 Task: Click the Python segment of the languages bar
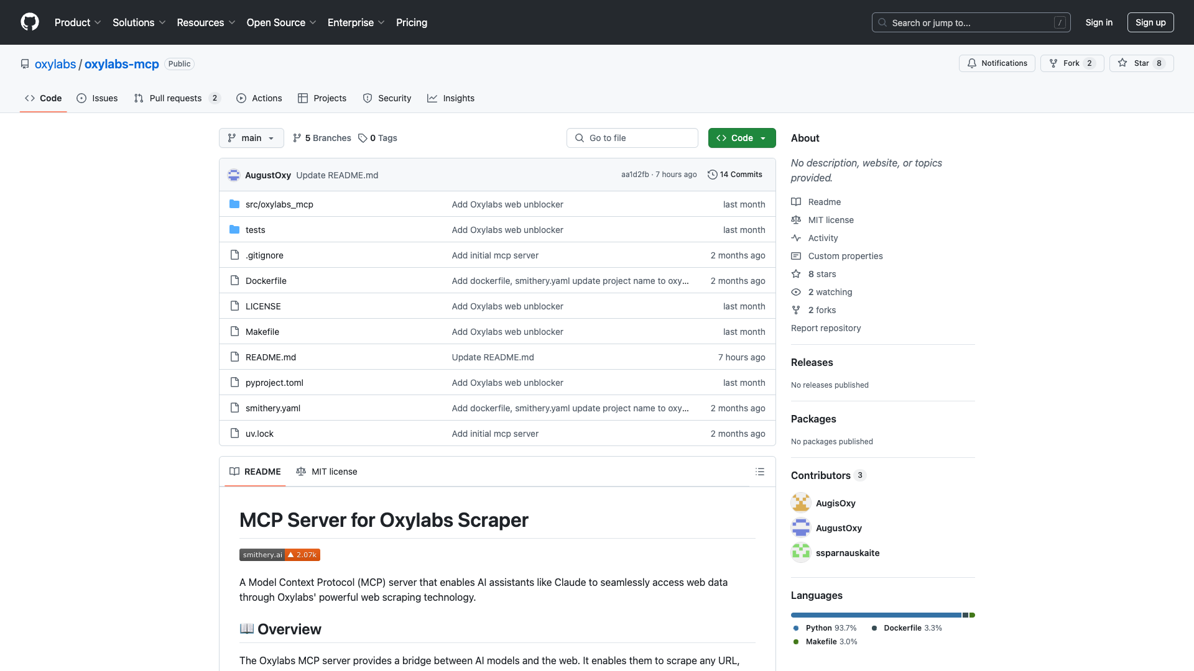(871, 615)
